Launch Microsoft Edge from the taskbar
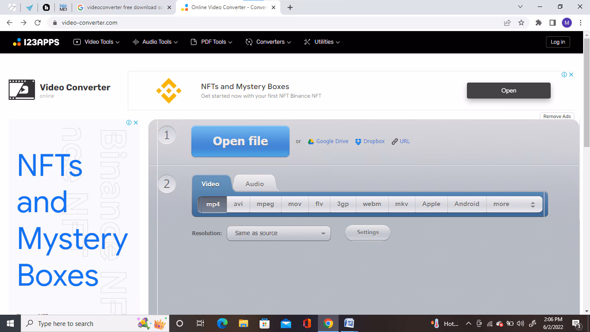 point(222,323)
